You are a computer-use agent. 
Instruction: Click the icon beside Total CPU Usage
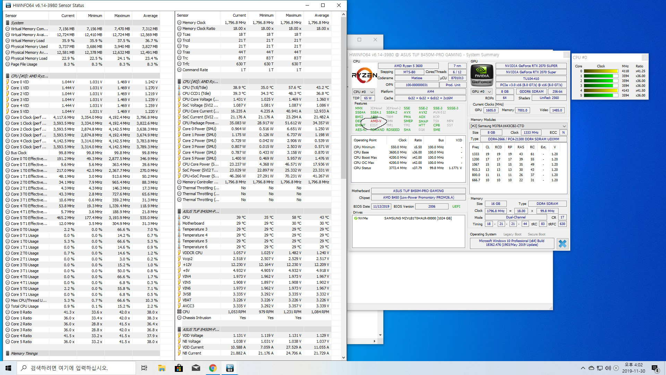pyautogui.click(x=8, y=306)
